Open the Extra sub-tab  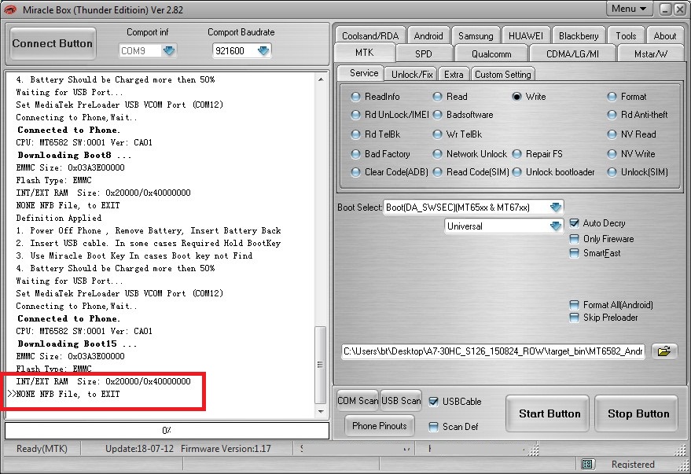tap(454, 75)
